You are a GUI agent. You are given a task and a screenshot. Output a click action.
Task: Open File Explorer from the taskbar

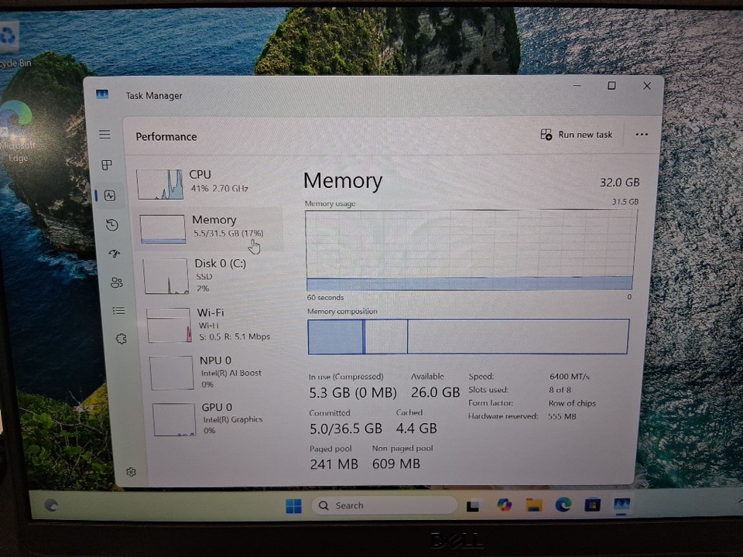(533, 505)
